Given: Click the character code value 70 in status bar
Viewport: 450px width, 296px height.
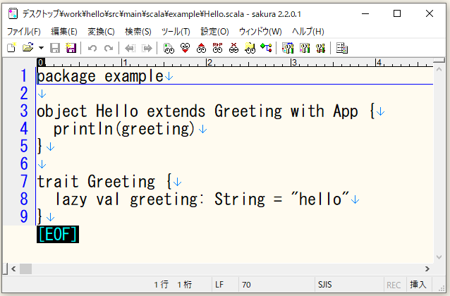Looking at the screenshot, I should 246,285.
